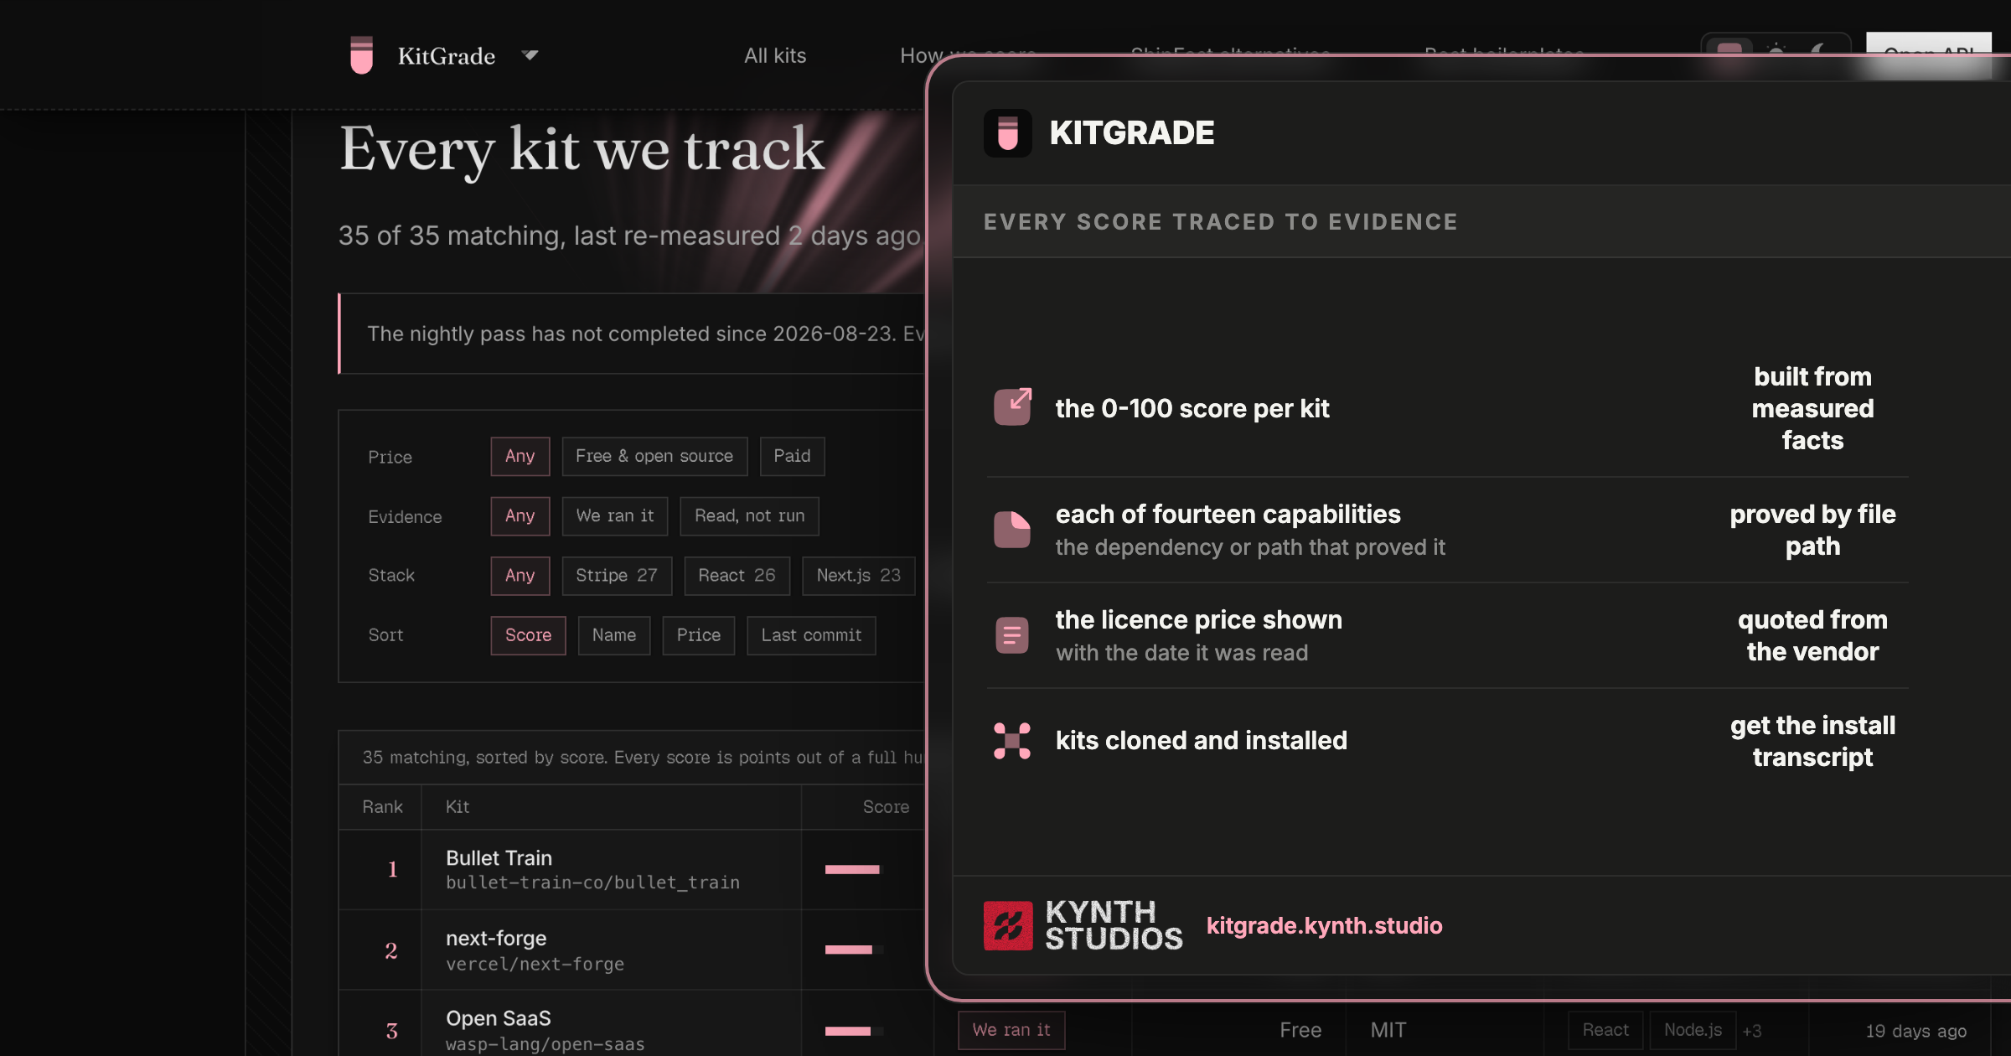Filter Evidence by Read, not run

click(750, 516)
